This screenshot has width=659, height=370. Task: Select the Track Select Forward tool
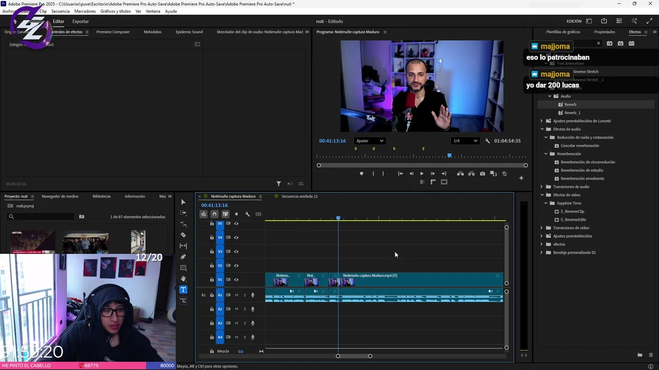click(183, 213)
